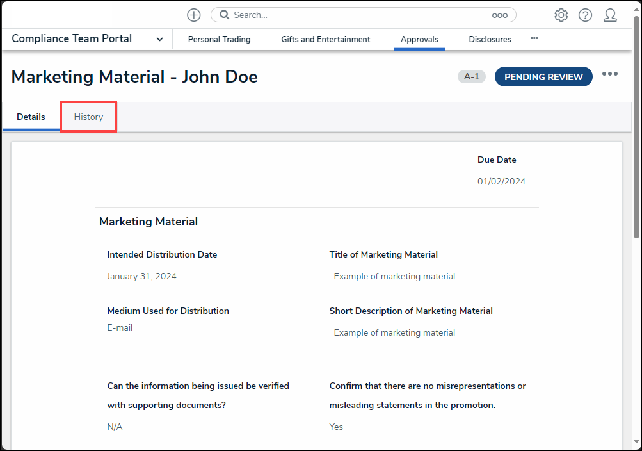This screenshot has height=451, width=642.
Task: Click the vertical scrollbar on the right
Action: click(636, 128)
